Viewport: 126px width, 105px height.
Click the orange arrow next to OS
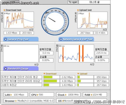tap(63, 101)
